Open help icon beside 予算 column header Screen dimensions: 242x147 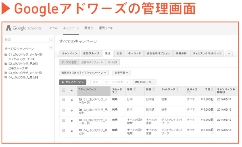pos(213,89)
